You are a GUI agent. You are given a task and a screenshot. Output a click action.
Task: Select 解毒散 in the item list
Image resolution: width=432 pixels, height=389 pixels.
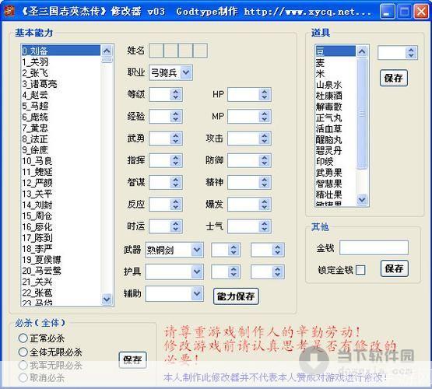pos(335,107)
